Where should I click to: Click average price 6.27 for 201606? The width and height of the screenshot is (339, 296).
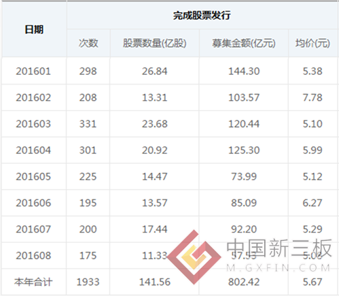pyautogui.click(x=313, y=203)
